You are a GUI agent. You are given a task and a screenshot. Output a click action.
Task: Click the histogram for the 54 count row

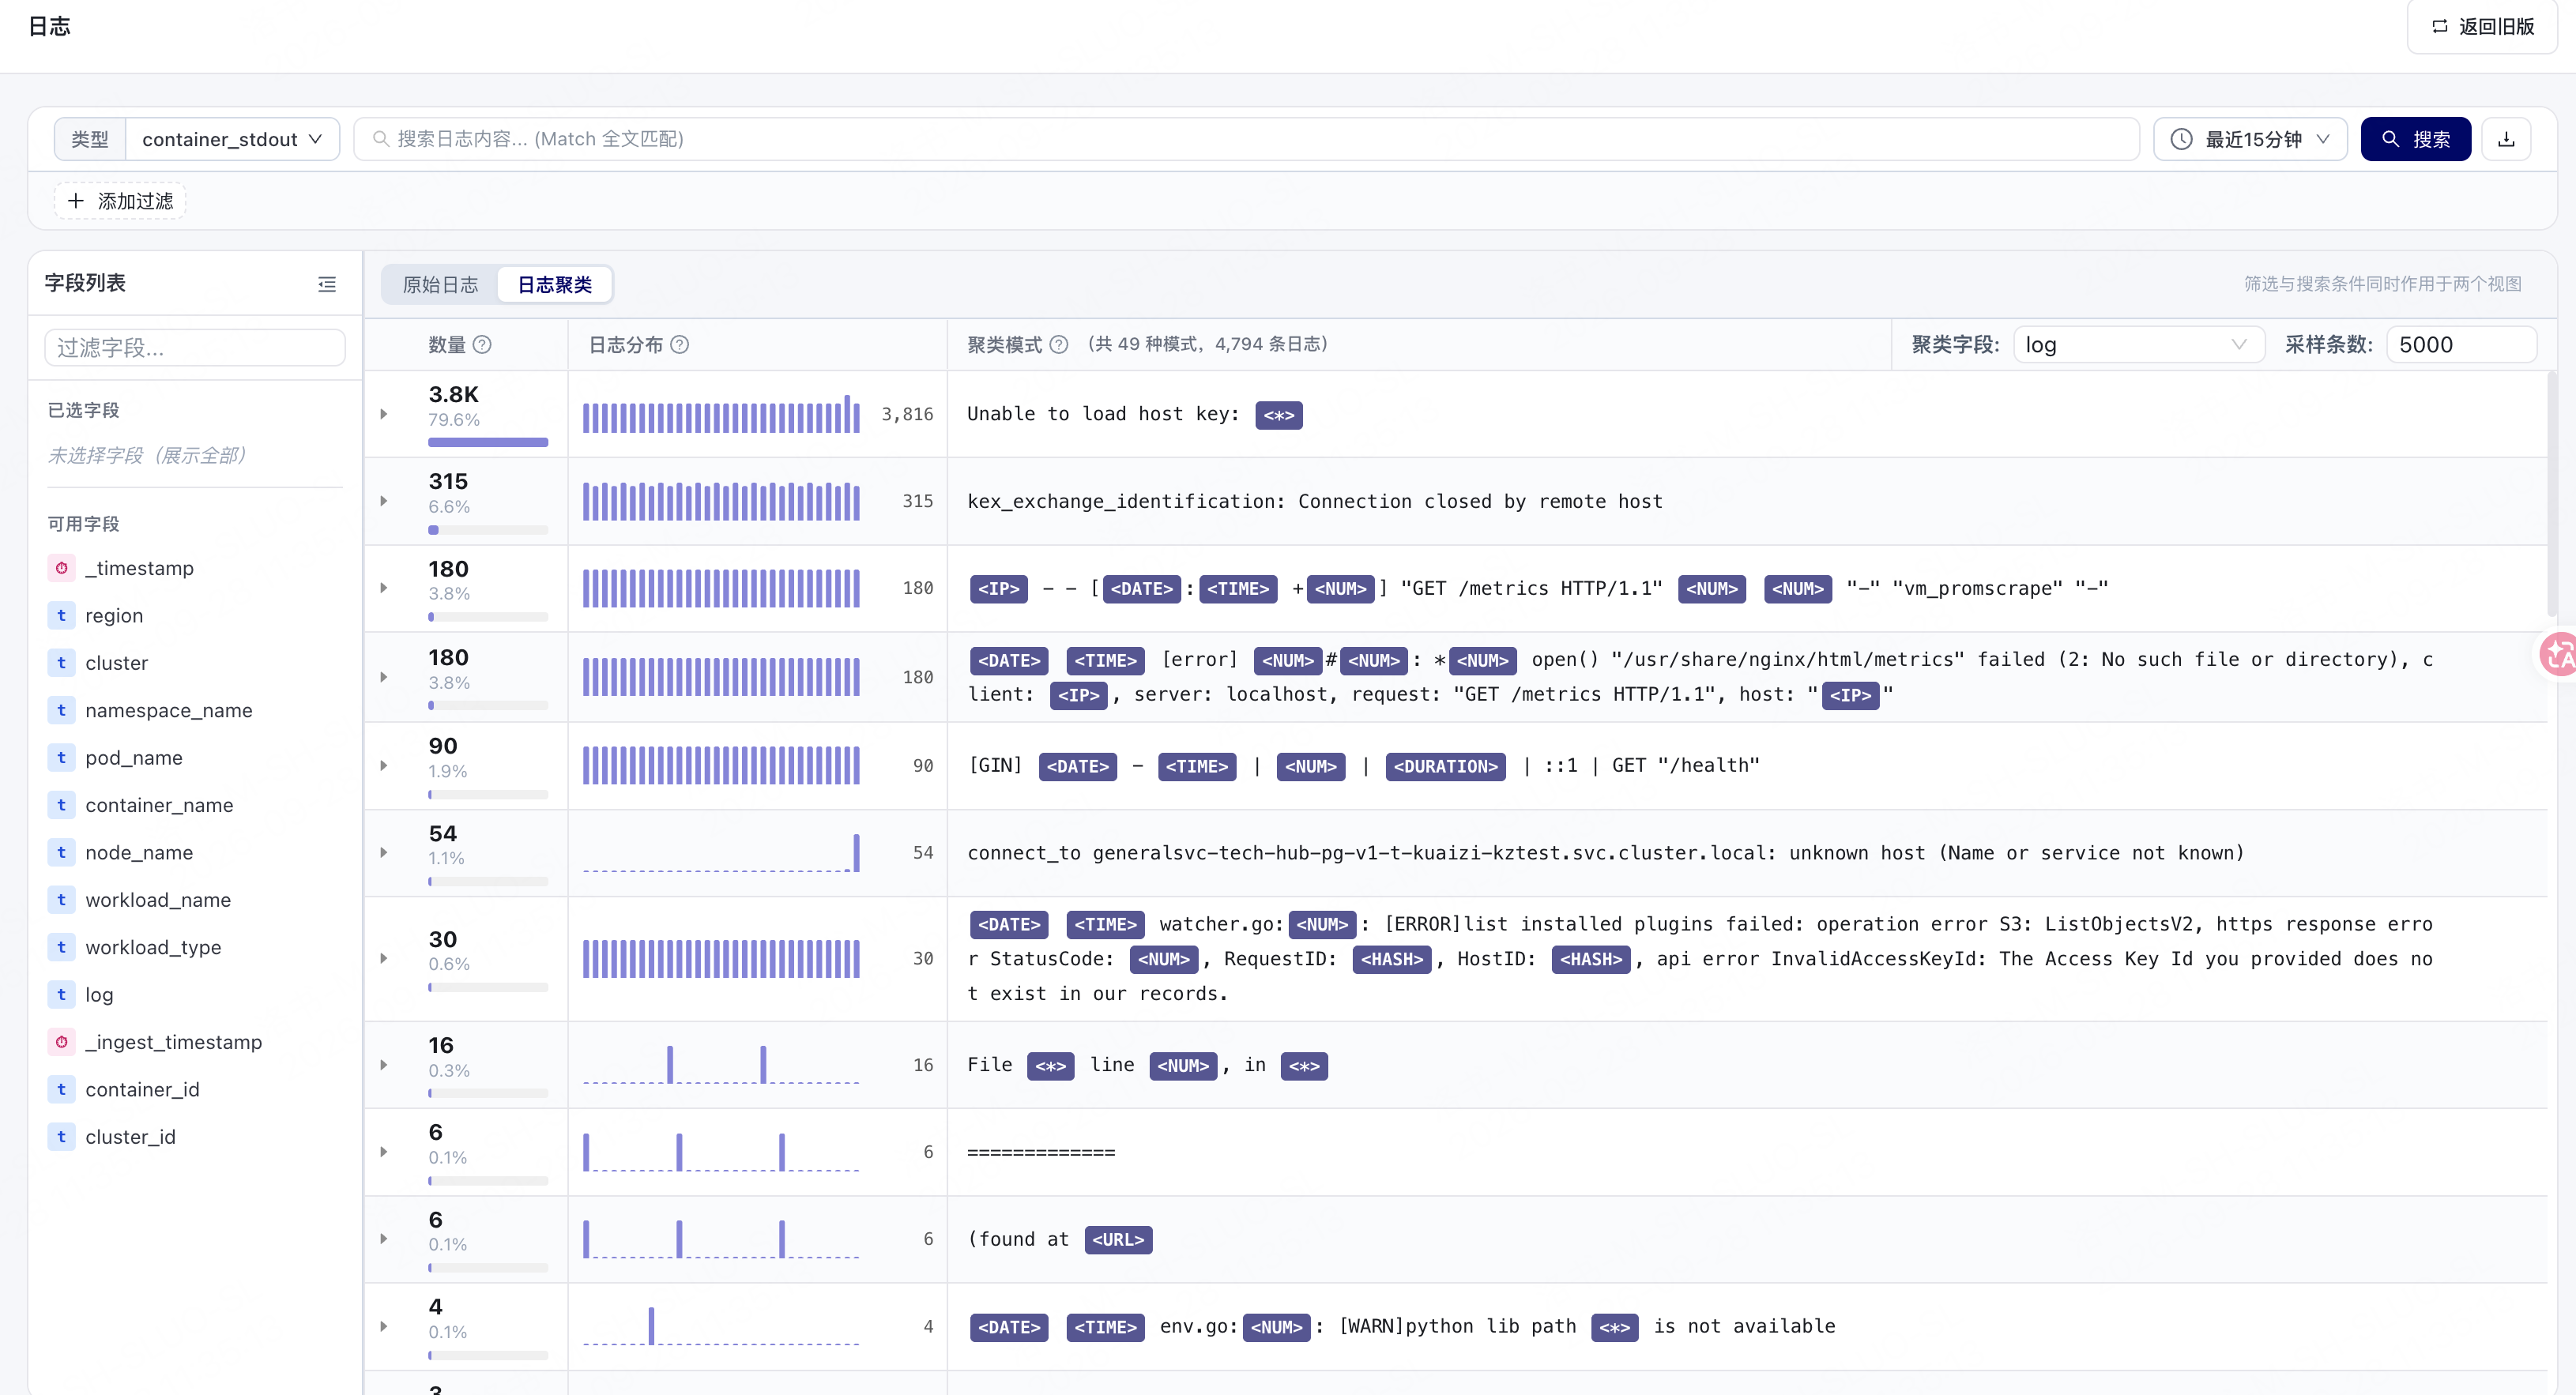(x=721, y=853)
